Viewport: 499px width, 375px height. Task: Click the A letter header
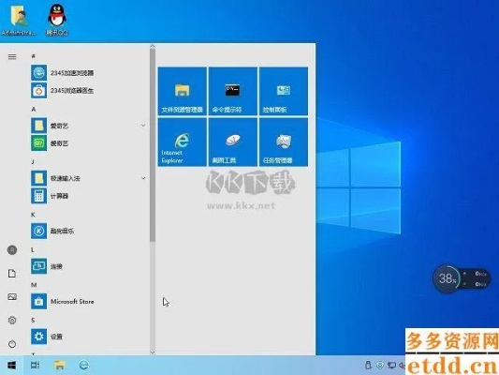click(34, 109)
